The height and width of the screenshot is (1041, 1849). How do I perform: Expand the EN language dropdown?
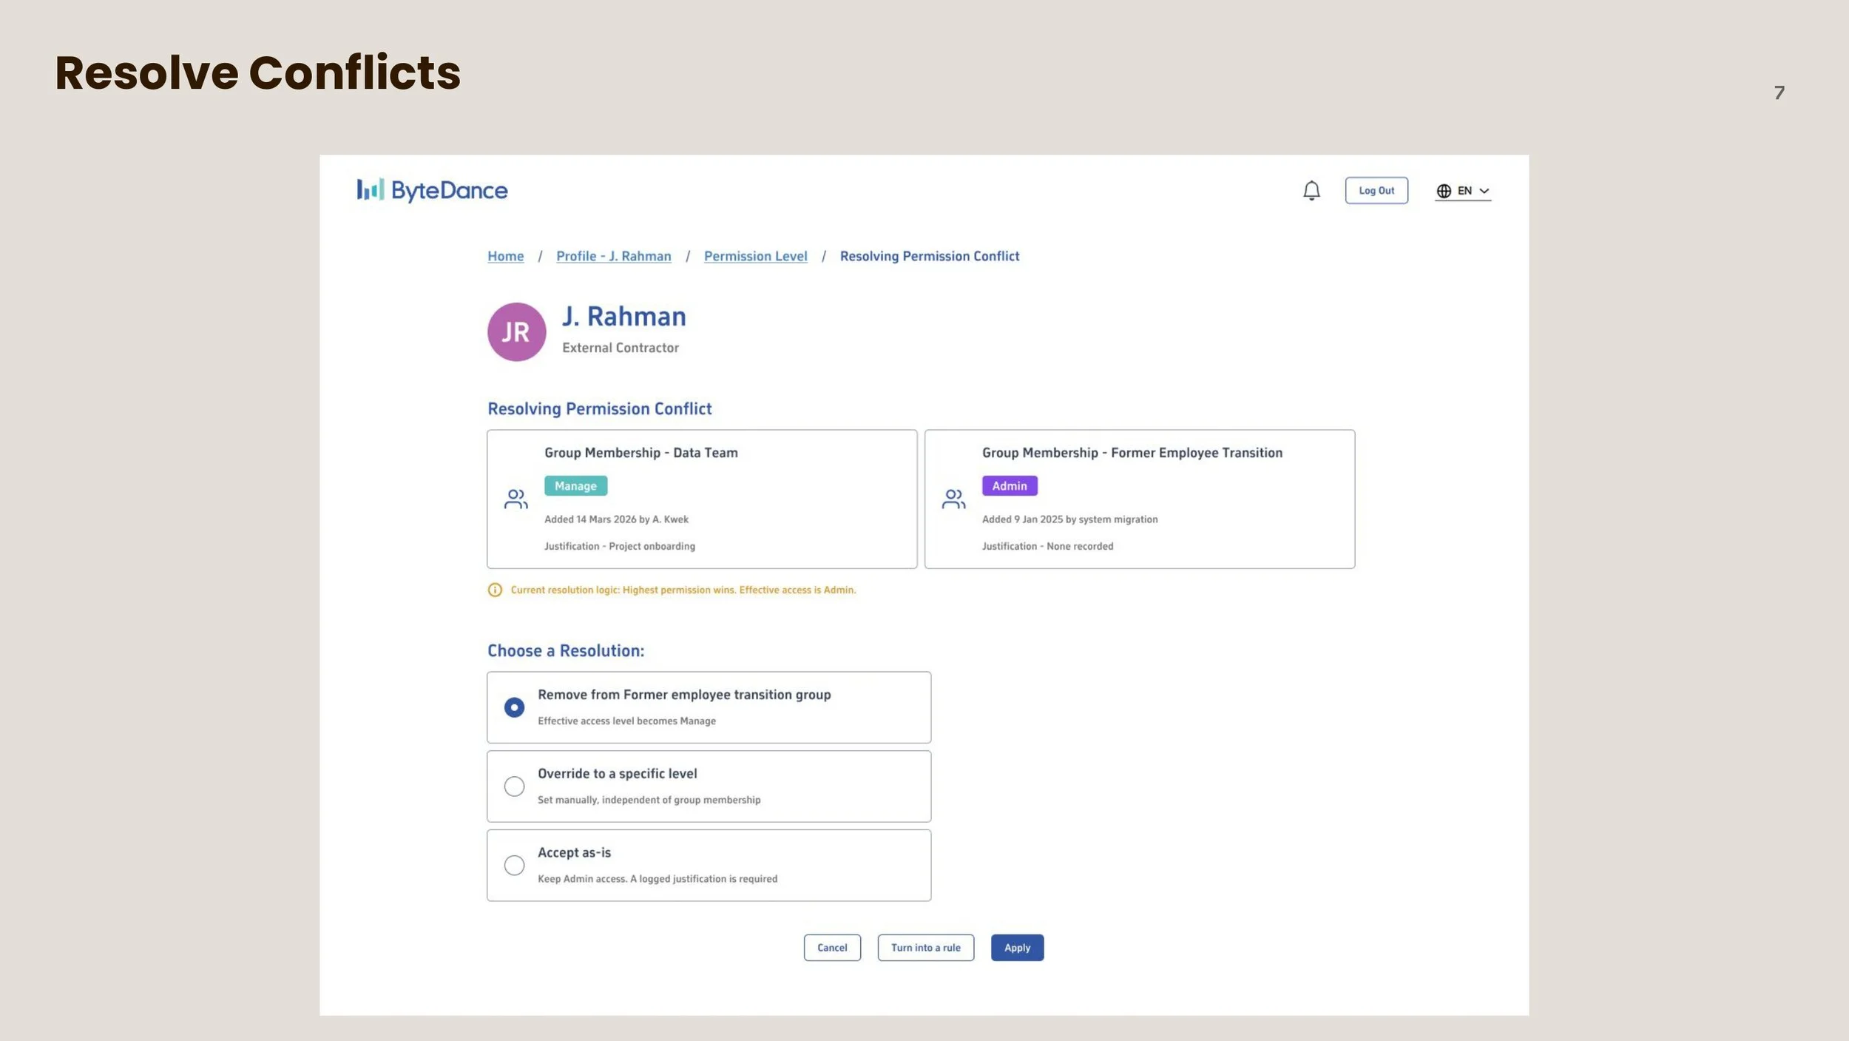tap(1463, 191)
